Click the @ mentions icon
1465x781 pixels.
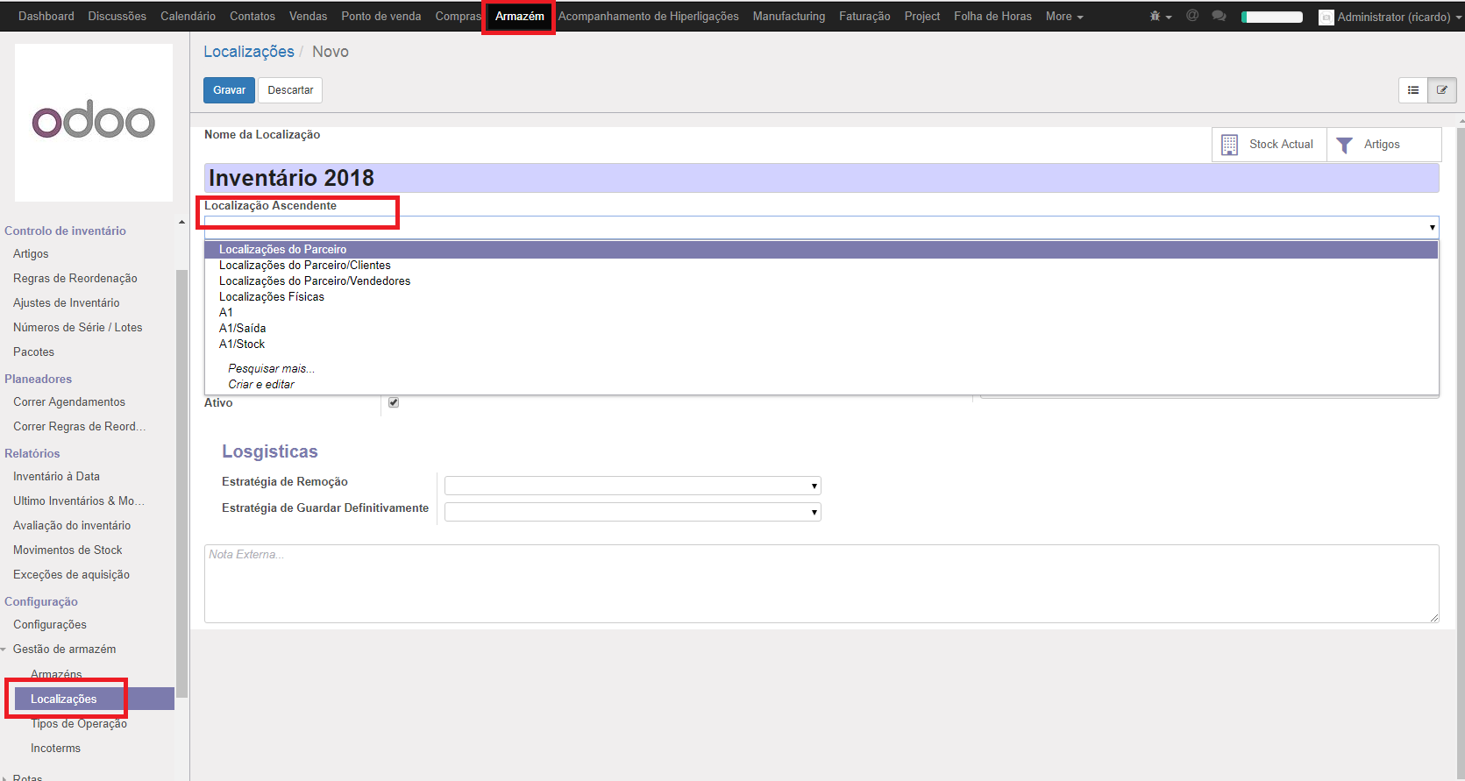pyautogui.click(x=1192, y=16)
